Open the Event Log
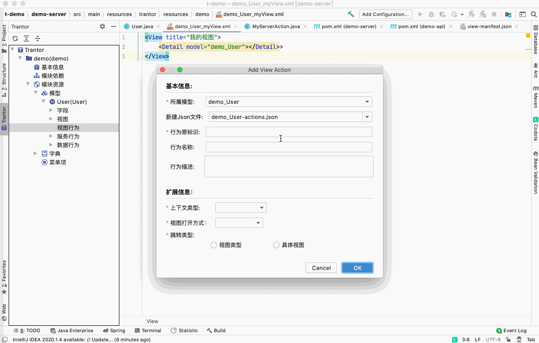The height and width of the screenshot is (343, 539). (x=511, y=330)
